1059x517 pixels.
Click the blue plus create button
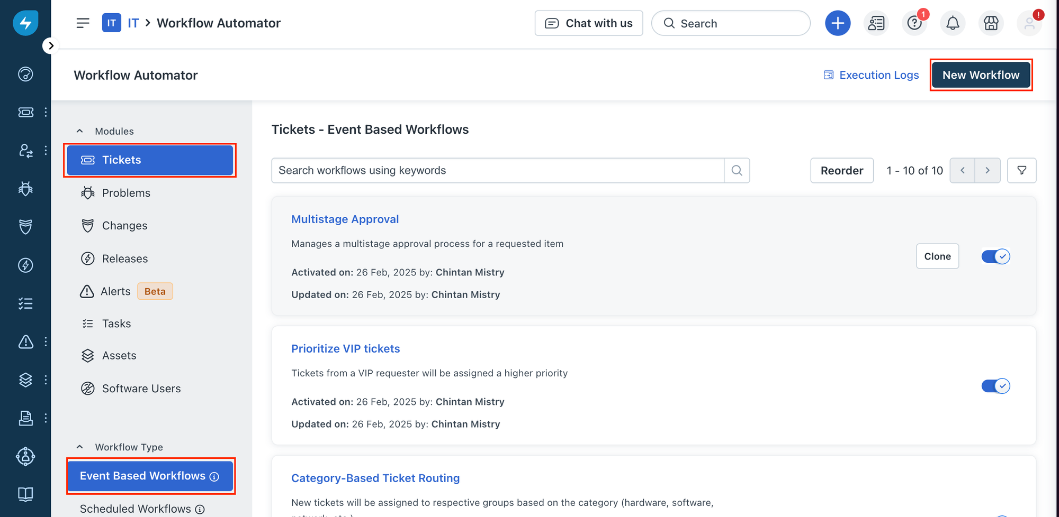pyautogui.click(x=838, y=23)
